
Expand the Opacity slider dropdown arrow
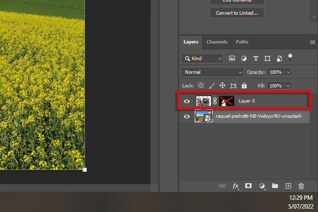tap(288, 72)
